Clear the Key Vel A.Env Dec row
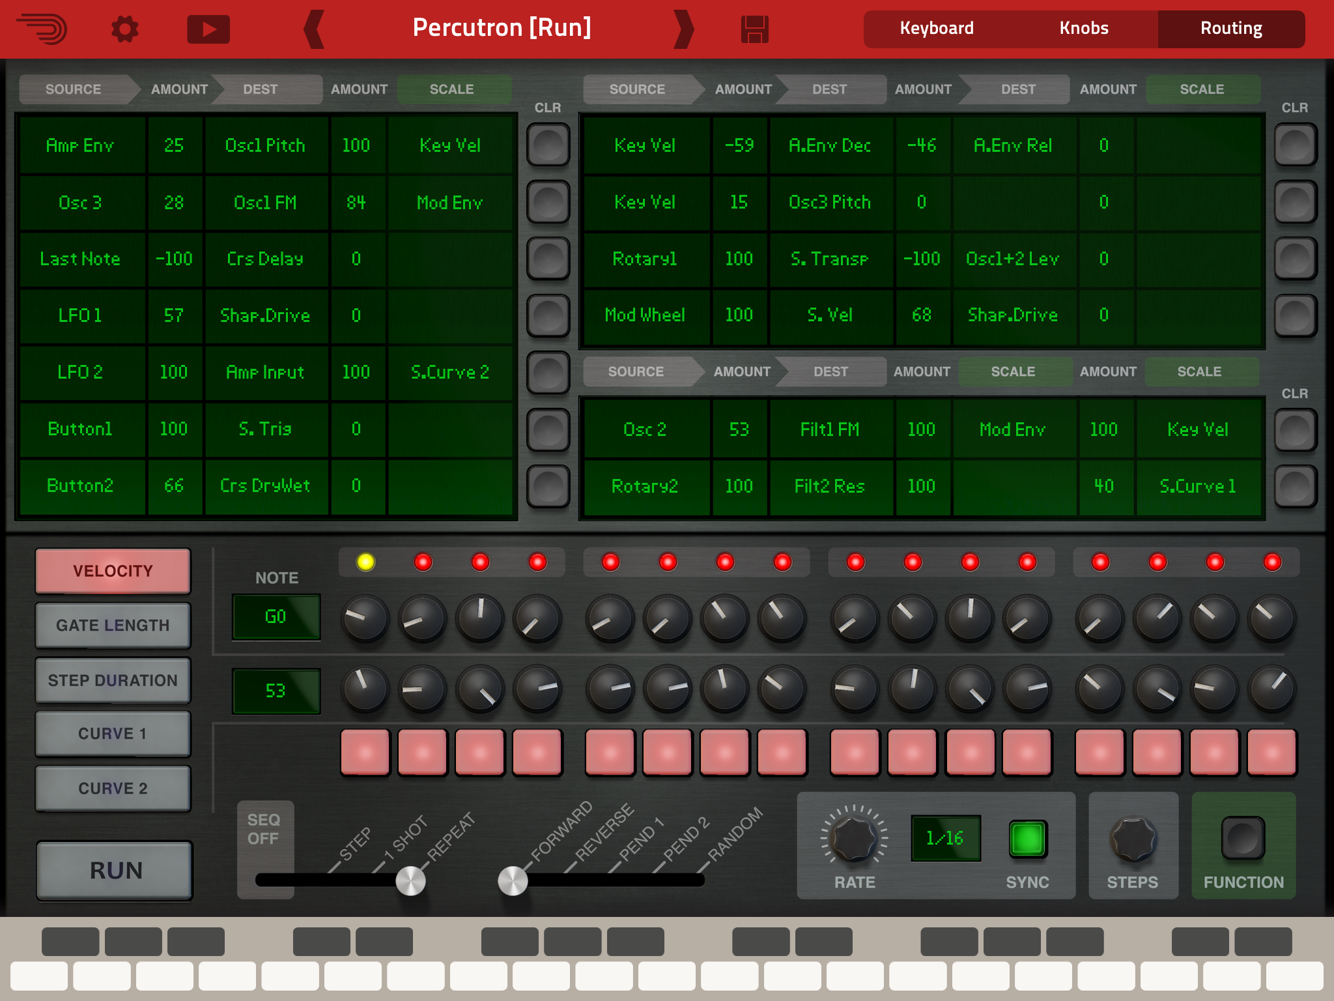 [1296, 145]
